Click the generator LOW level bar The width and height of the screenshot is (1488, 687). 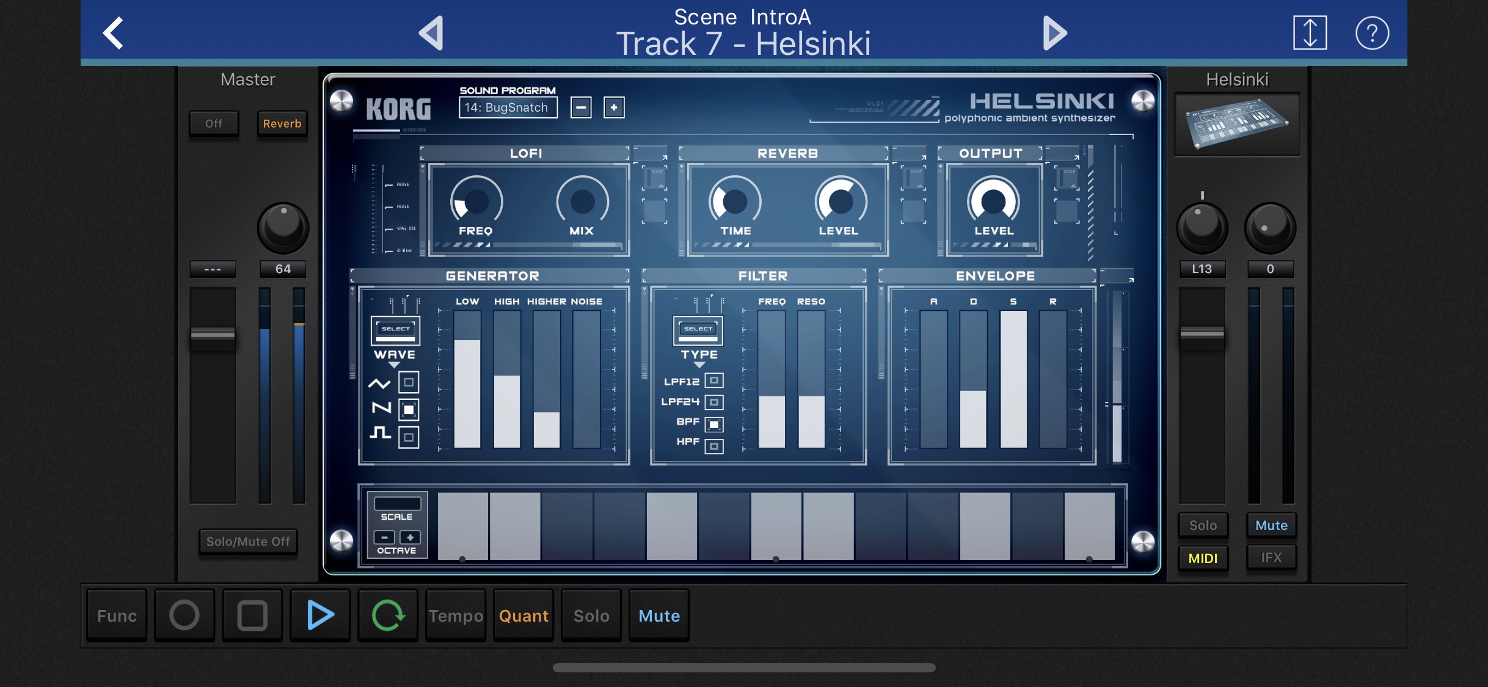point(467,379)
